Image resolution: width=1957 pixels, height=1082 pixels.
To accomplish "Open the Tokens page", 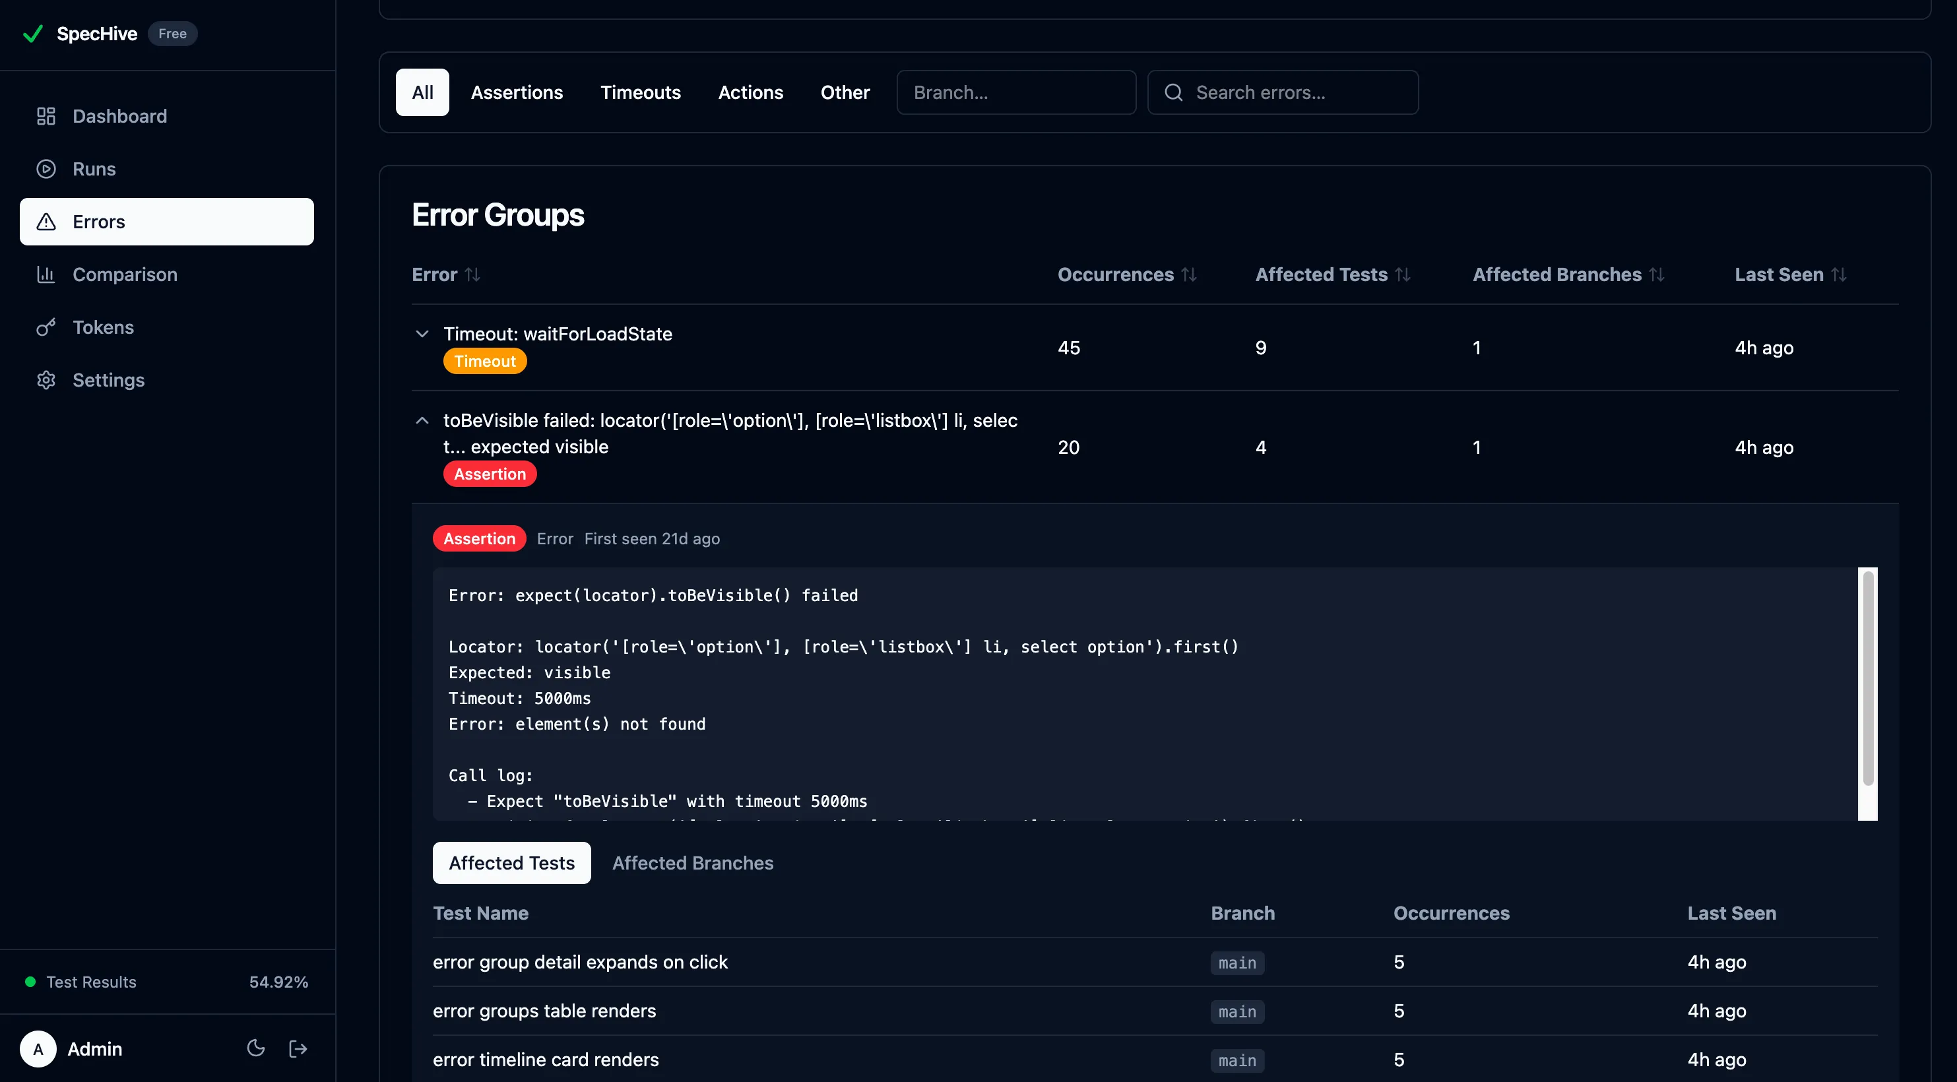I will point(167,327).
